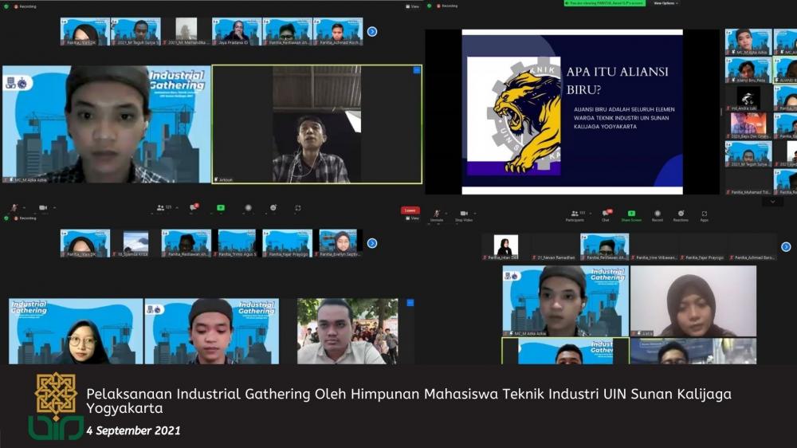Unmute microphone in the window with Arkoun speaking
797x448 pixels.
[14, 207]
